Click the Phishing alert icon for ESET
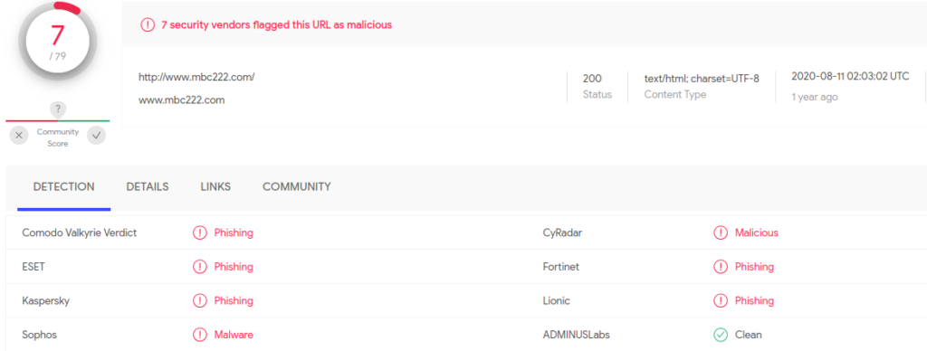The image size is (927, 351). tap(200, 267)
